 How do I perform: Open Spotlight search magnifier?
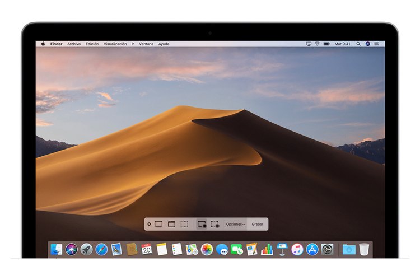point(358,44)
